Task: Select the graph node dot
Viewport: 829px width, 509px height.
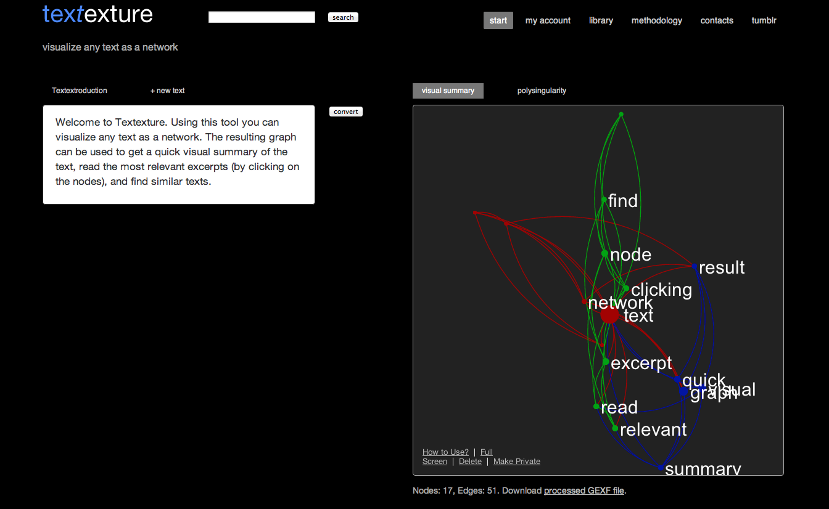Action: point(683,391)
